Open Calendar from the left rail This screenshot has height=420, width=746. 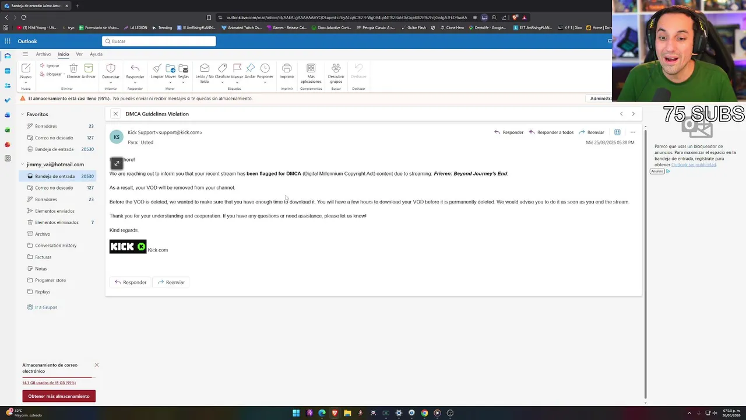coord(8,71)
